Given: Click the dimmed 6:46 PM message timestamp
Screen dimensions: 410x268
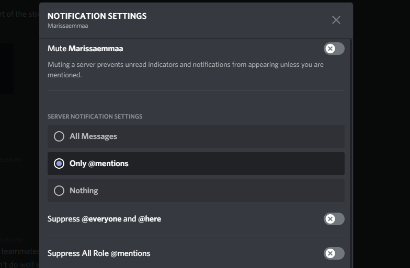Looking at the screenshot, I should coord(12,240).
